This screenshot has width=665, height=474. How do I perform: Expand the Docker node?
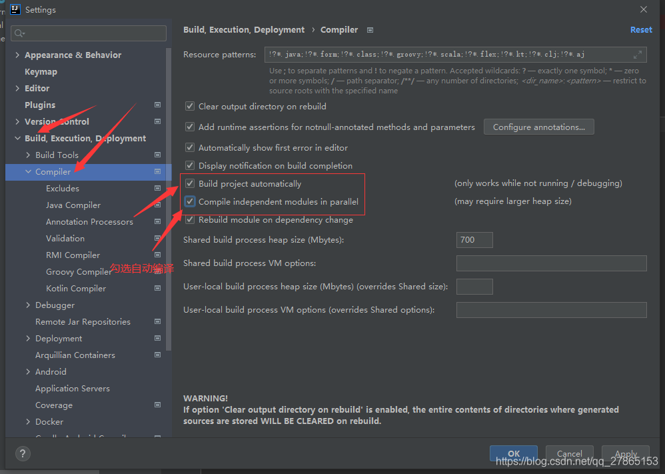(28, 422)
